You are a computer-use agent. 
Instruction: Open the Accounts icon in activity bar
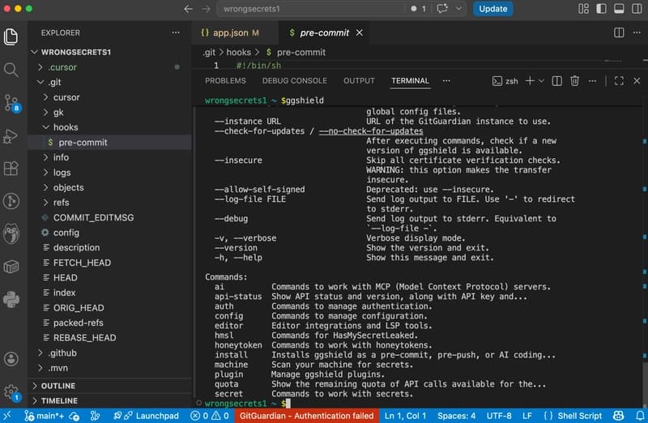click(x=11, y=358)
